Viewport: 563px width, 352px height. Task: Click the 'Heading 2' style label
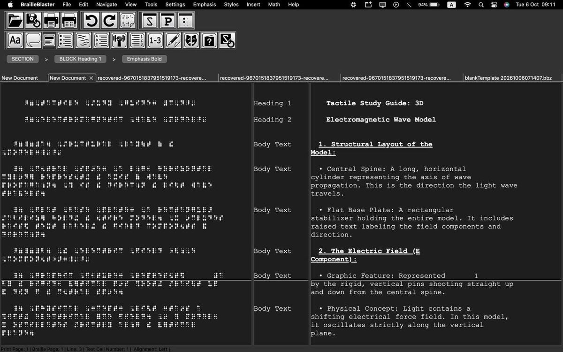coord(273,120)
